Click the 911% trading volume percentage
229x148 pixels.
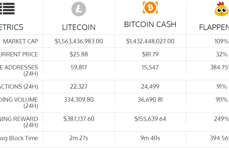[x=221, y=100]
